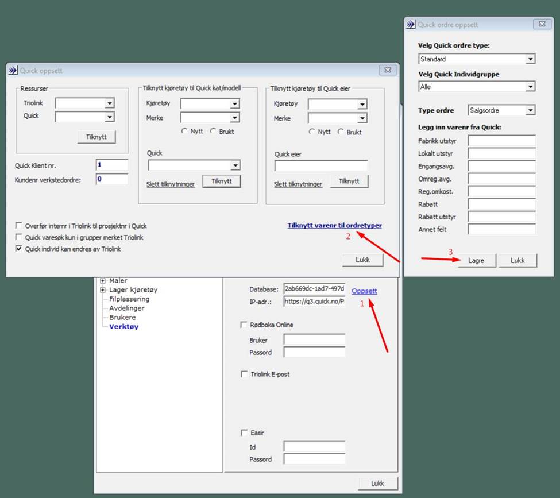Click the IP-adr. field
560x498 pixels.
[314, 301]
